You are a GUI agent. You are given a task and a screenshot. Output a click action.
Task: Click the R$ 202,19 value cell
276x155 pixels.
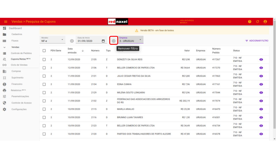click(185, 101)
